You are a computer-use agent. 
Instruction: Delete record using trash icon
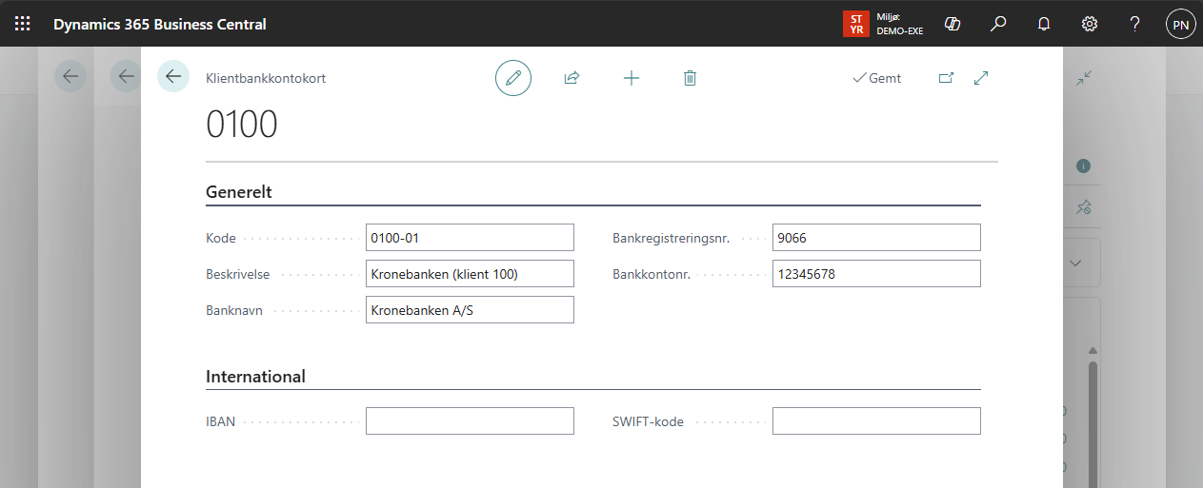pyautogui.click(x=690, y=78)
